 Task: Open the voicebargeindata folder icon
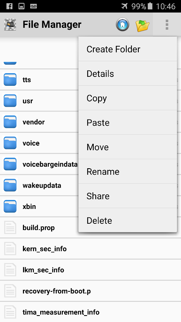tap(10, 164)
